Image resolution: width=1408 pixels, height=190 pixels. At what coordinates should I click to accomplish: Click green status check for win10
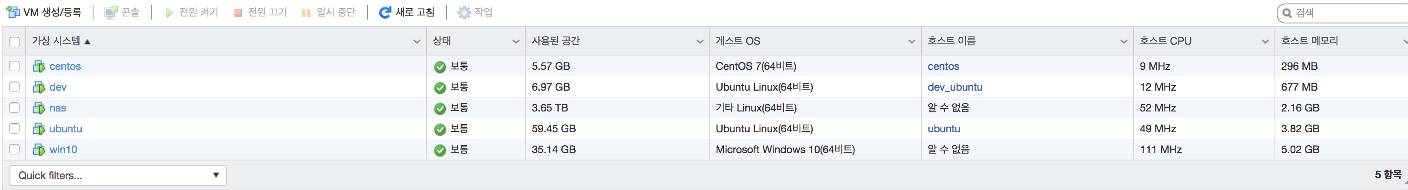[440, 150]
